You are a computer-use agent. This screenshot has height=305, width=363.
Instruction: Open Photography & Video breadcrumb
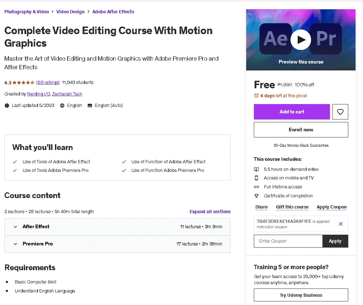[27, 12]
